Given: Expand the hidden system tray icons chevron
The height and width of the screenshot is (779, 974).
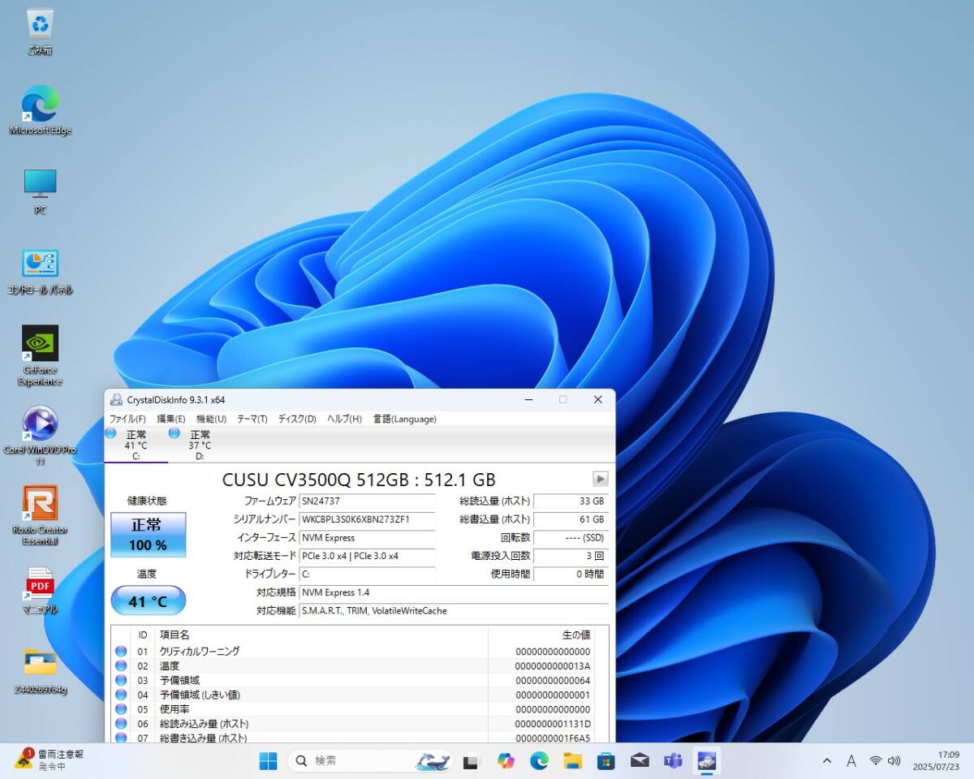Looking at the screenshot, I should (x=827, y=761).
